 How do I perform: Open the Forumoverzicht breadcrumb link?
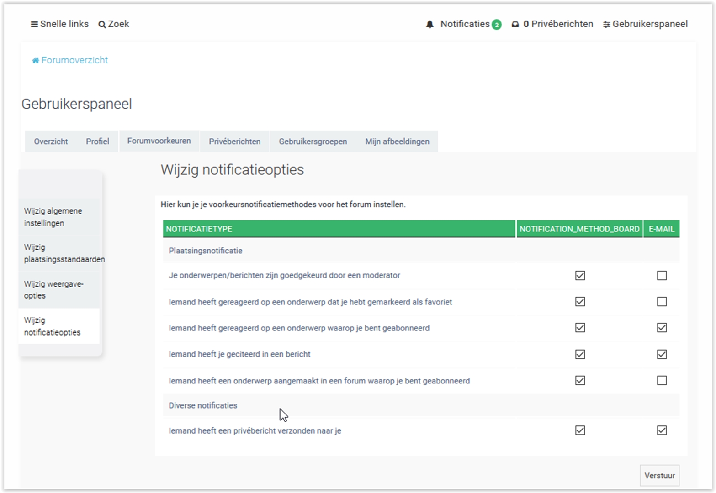74,60
